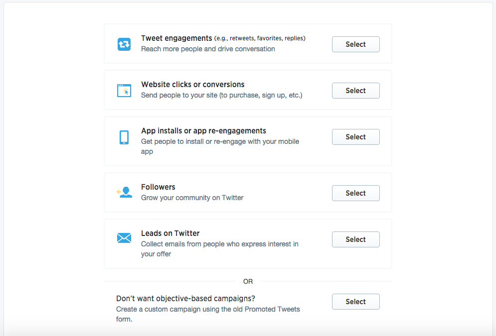Click the Leads on Twitter title
Viewport: 496px width, 336px height.
(170, 233)
